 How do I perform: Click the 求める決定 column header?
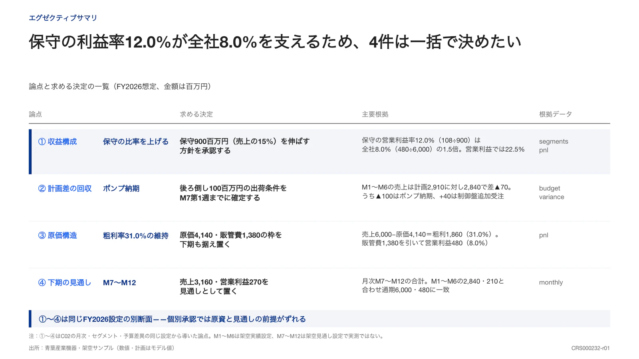pyautogui.click(x=196, y=114)
